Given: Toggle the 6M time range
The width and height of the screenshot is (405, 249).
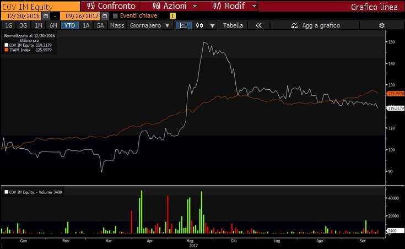Looking at the screenshot, I should click(x=53, y=25).
